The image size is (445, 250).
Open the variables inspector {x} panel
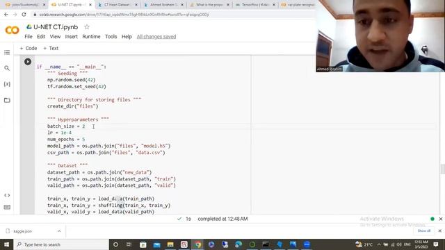7,84
